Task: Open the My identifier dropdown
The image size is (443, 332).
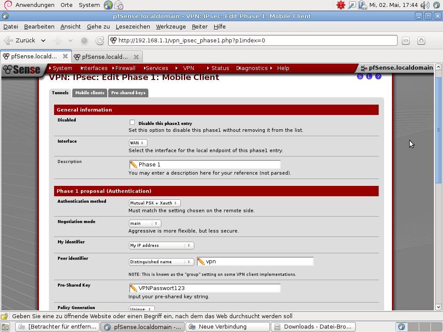Action: point(161,246)
